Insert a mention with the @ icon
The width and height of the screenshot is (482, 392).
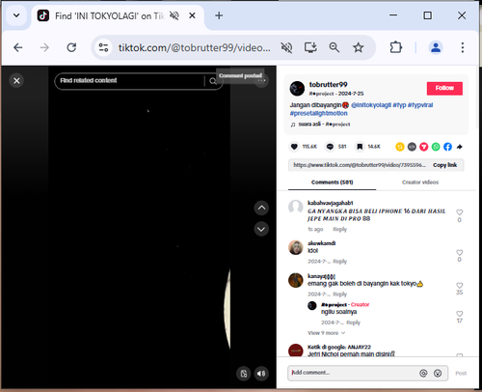[x=423, y=373]
